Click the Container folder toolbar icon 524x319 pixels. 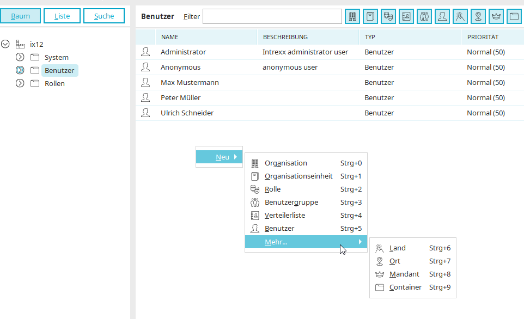tap(514, 16)
